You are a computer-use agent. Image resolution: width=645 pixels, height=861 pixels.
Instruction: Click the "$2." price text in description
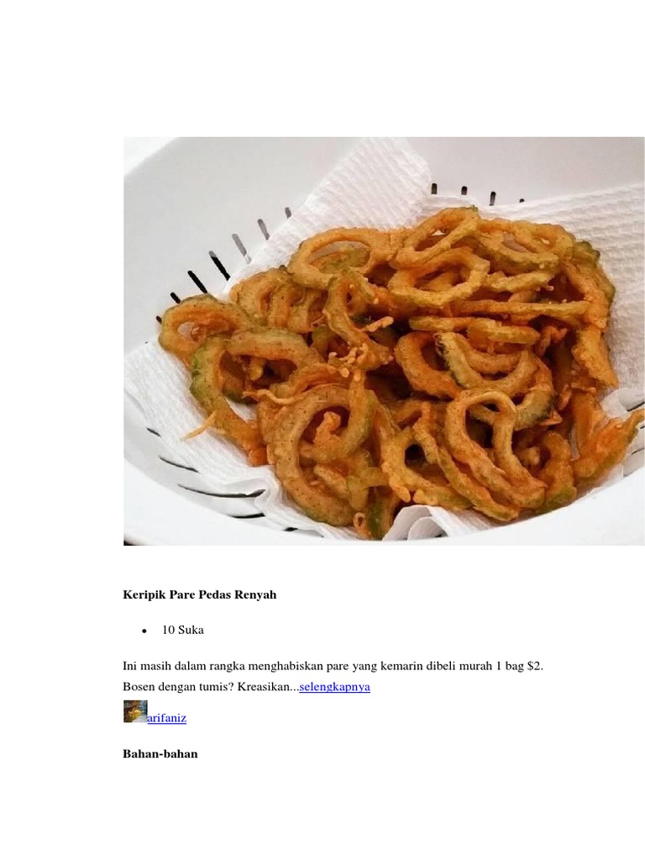coord(535,666)
